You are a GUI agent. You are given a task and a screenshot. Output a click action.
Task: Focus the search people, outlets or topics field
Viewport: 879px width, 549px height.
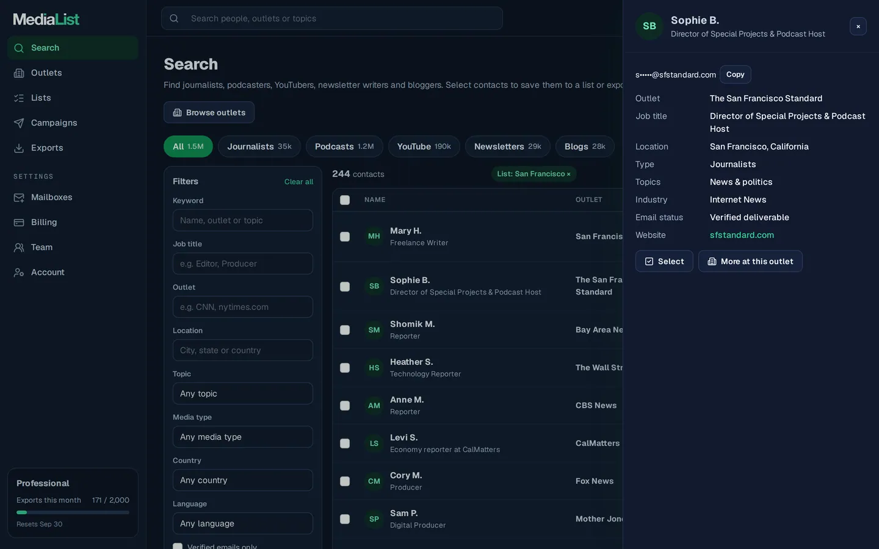pyautogui.click(x=332, y=18)
